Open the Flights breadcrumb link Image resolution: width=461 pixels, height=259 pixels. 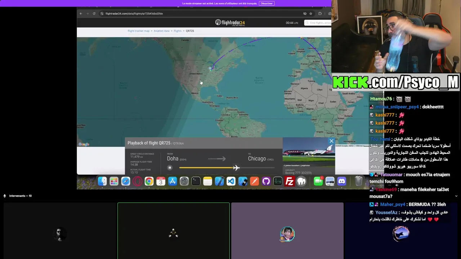click(178, 31)
